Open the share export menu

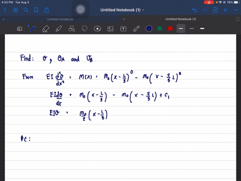[47, 10]
